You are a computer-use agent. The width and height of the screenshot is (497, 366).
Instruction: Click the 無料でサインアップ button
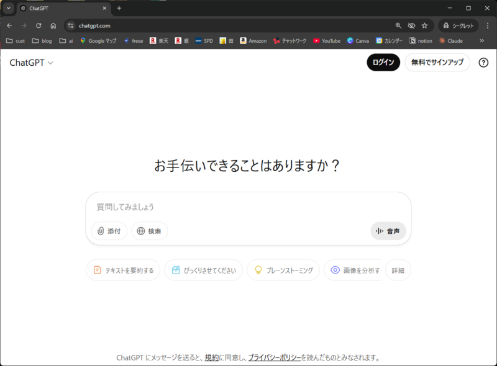tap(437, 63)
